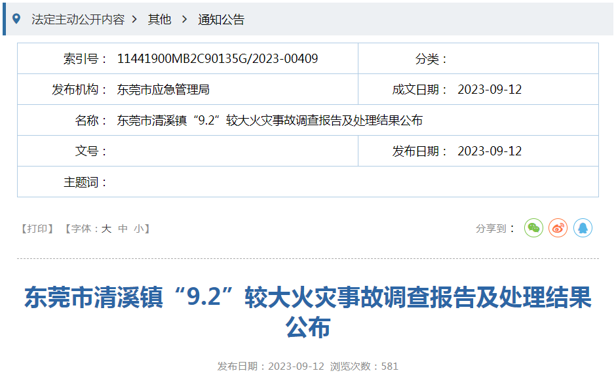Set font size to 中 (medium)

point(123,229)
